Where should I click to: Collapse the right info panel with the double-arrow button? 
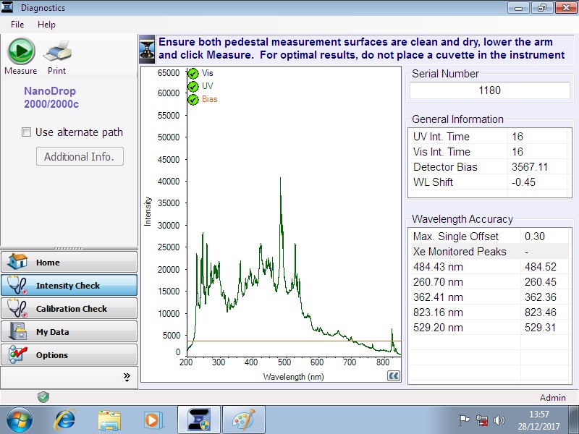click(394, 376)
